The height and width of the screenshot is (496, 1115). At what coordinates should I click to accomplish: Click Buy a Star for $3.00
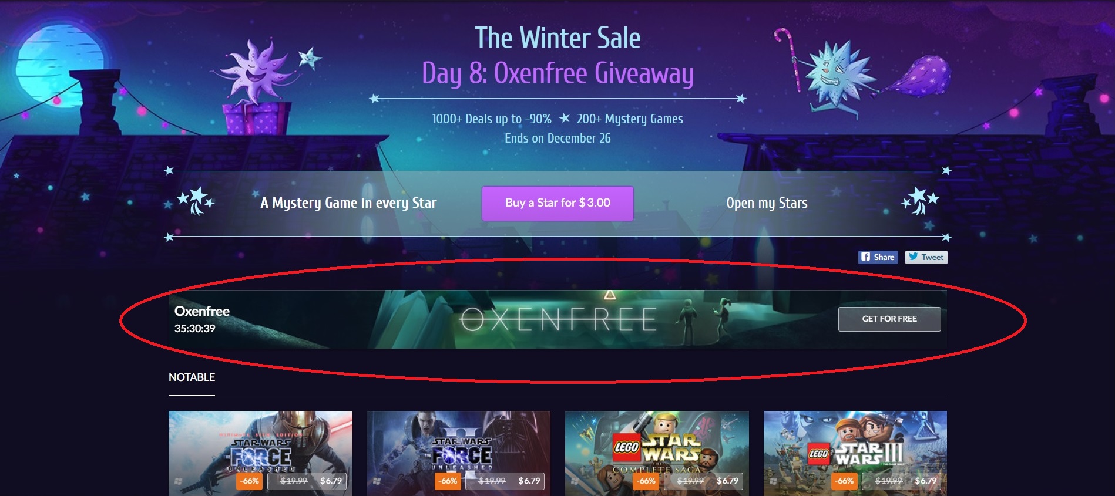(557, 203)
